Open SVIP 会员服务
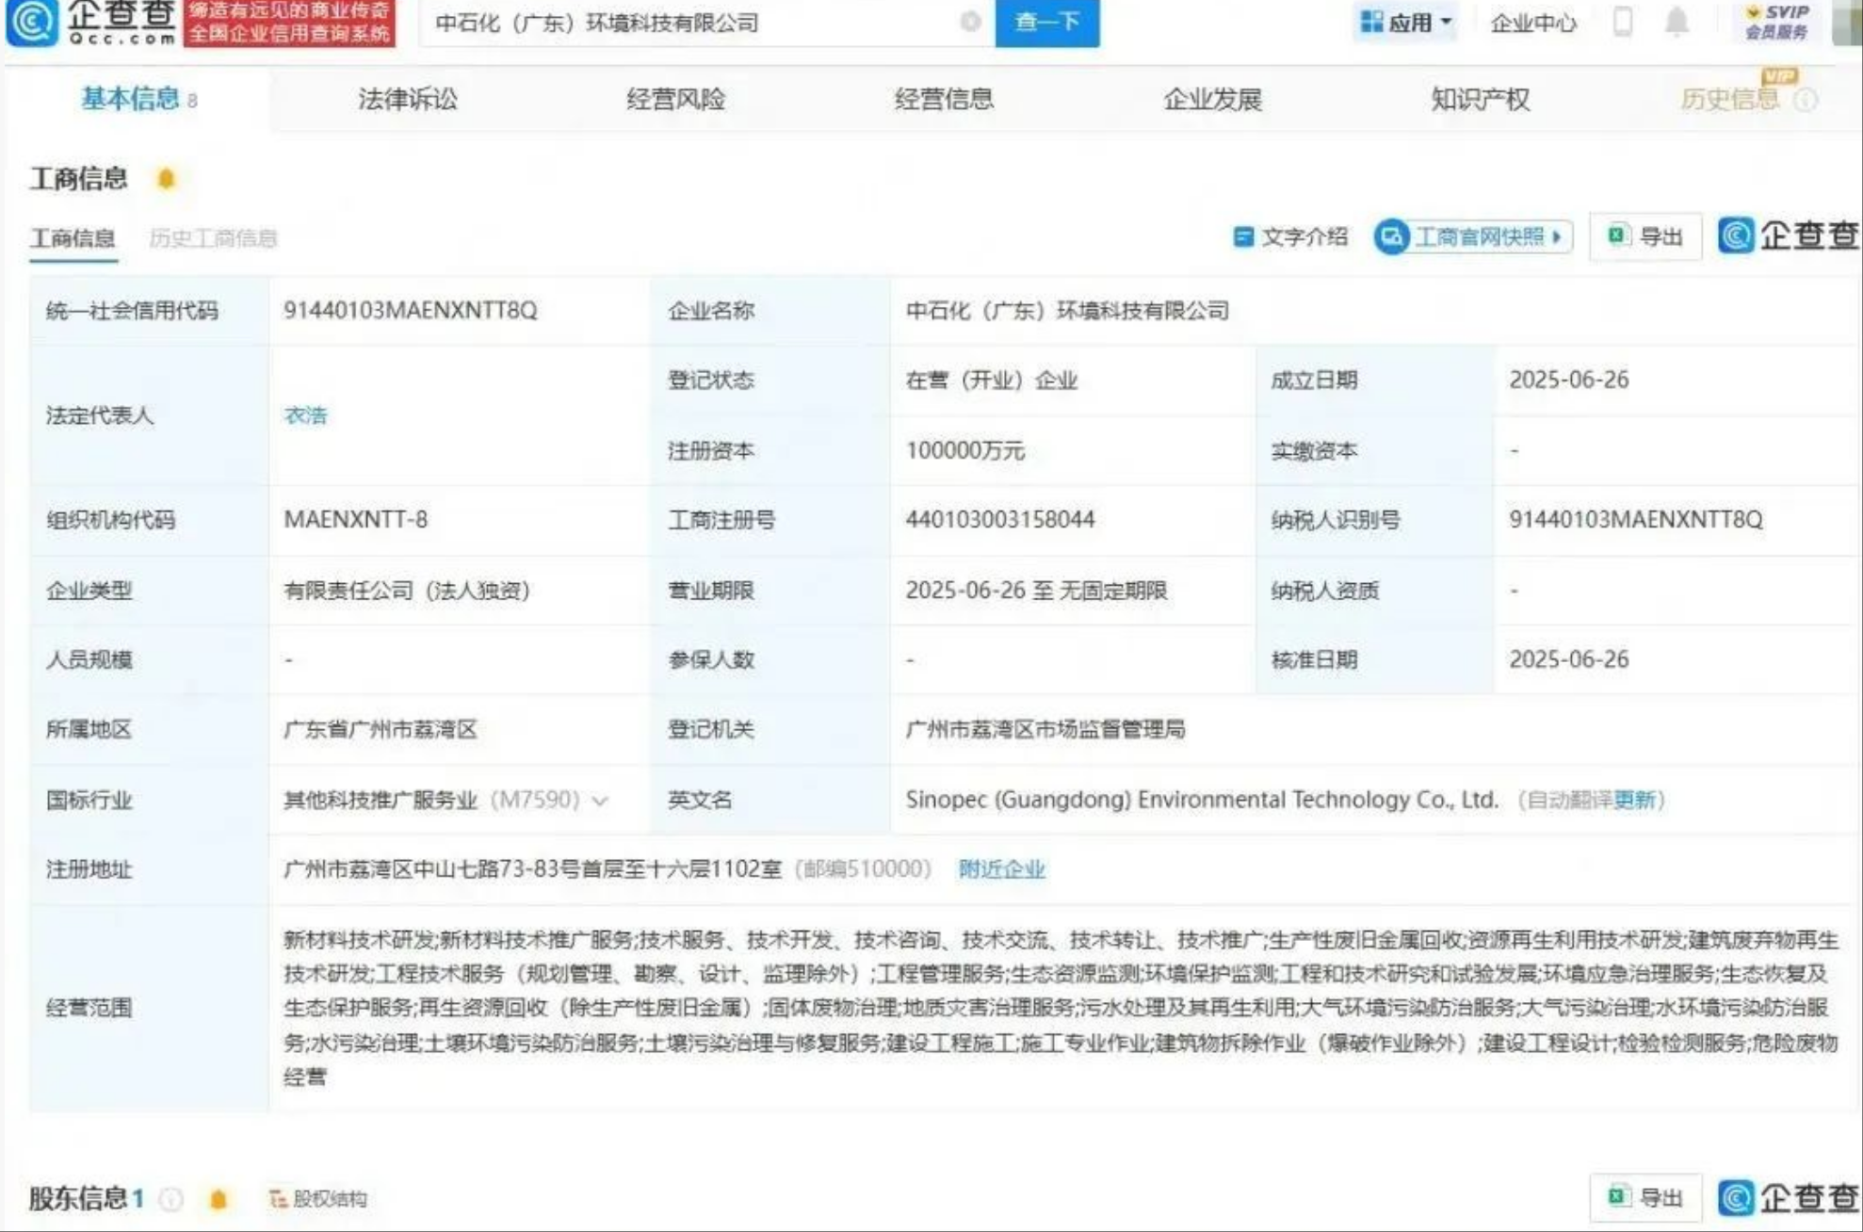 coord(1776,22)
